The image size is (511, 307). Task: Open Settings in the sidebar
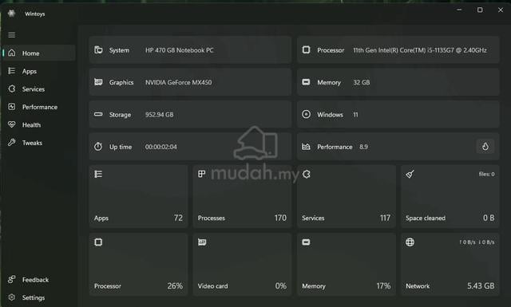[x=39, y=297]
